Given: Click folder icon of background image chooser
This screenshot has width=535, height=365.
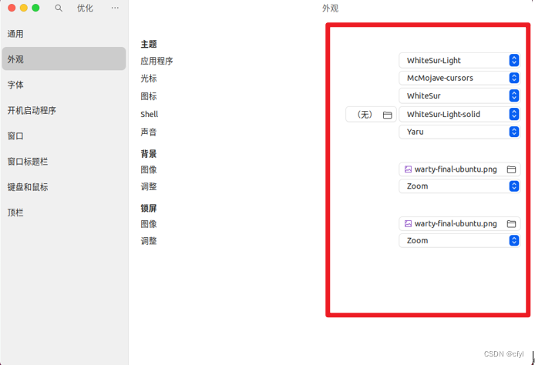Looking at the screenshot, I should tap(510, 169).
